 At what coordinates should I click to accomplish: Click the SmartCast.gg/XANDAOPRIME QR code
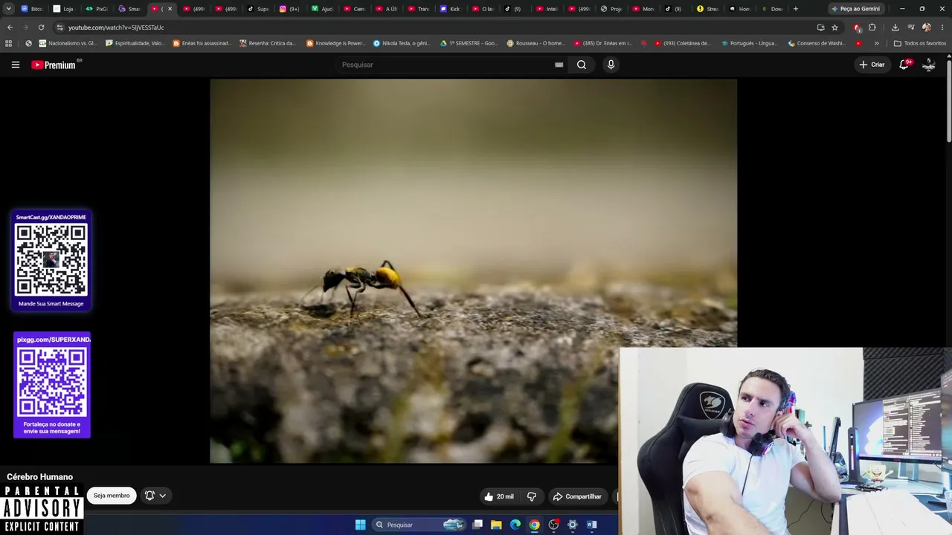[51, 260]
